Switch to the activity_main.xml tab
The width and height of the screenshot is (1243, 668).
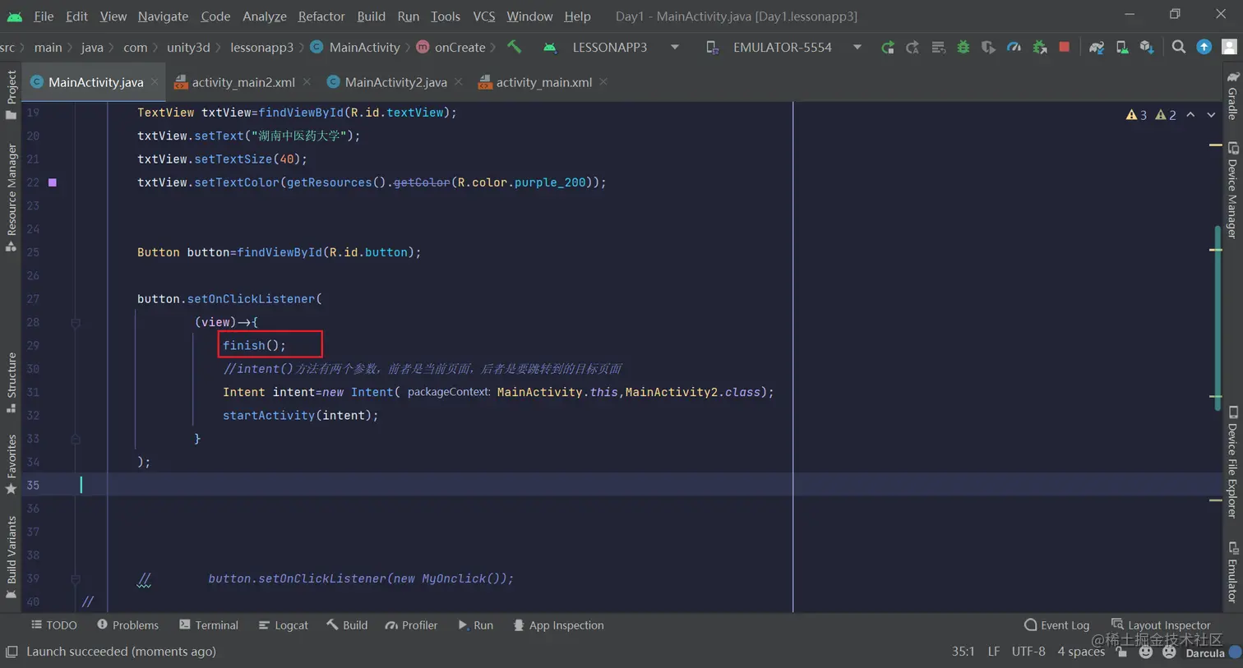543,82
